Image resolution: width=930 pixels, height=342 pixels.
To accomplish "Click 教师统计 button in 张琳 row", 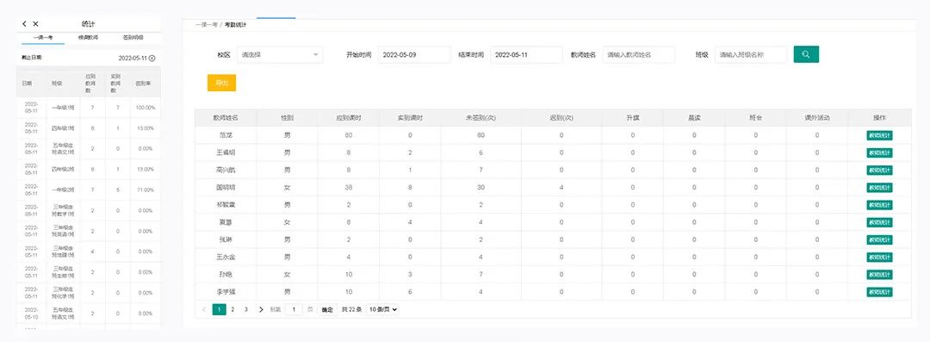I will pyautogui.click(x=879, y=239).
